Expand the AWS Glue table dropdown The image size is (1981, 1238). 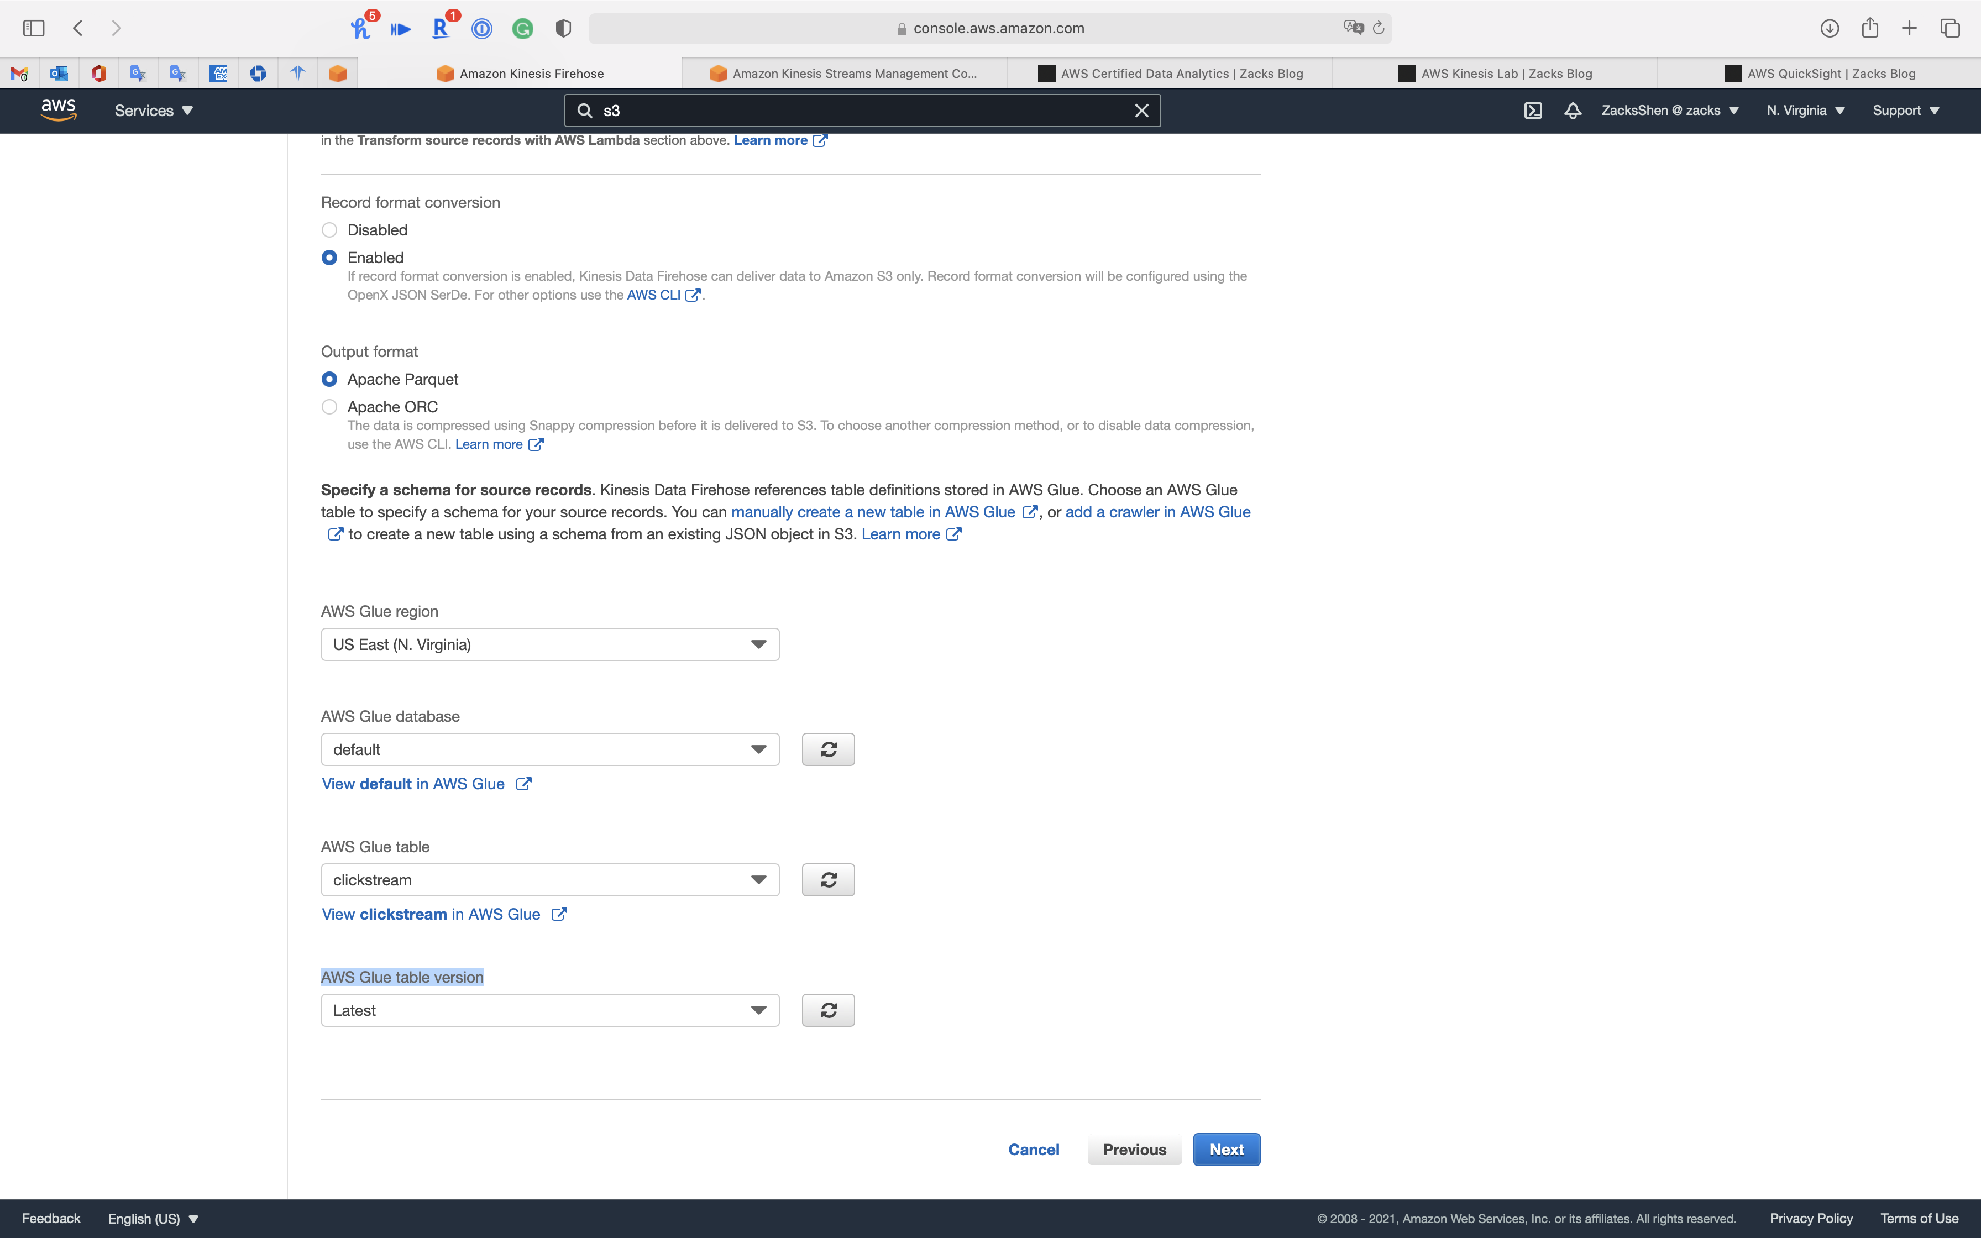pos(549,879)
